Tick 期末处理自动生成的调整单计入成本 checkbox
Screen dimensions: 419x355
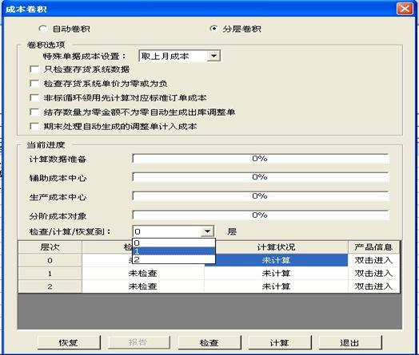(34, 126)
